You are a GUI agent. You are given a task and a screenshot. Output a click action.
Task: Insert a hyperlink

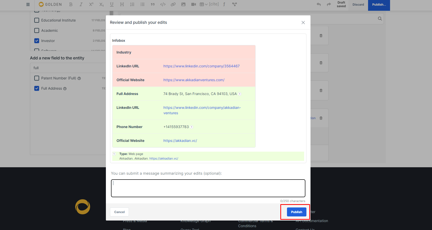173,4
